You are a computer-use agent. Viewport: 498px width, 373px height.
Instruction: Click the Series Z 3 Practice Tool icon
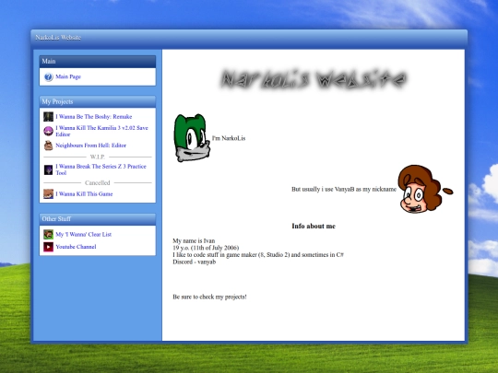[x=48, y=169]
